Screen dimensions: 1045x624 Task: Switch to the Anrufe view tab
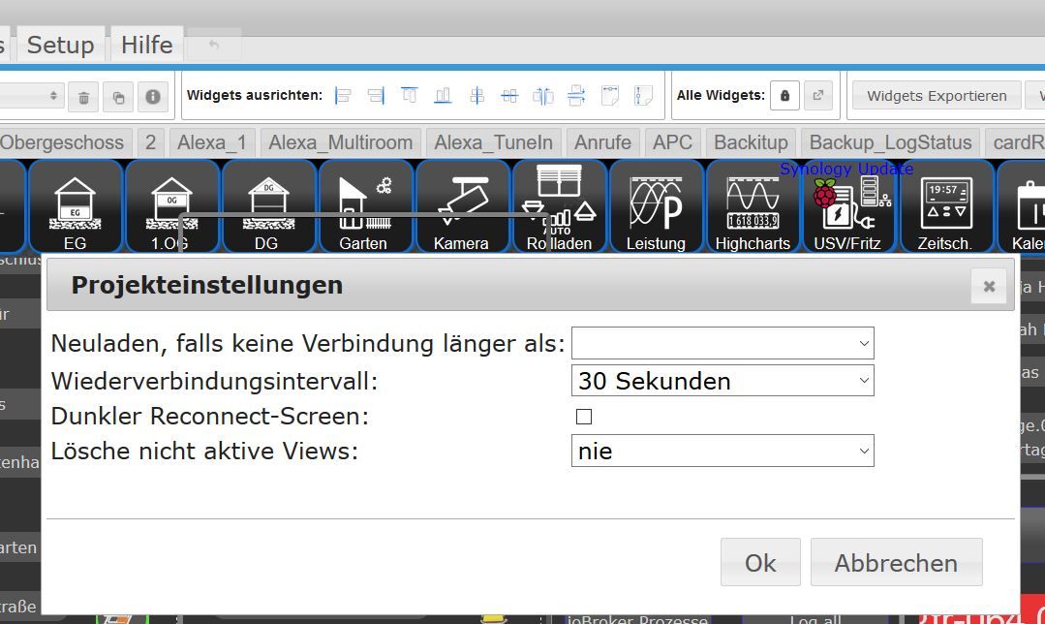pos(602,142)
